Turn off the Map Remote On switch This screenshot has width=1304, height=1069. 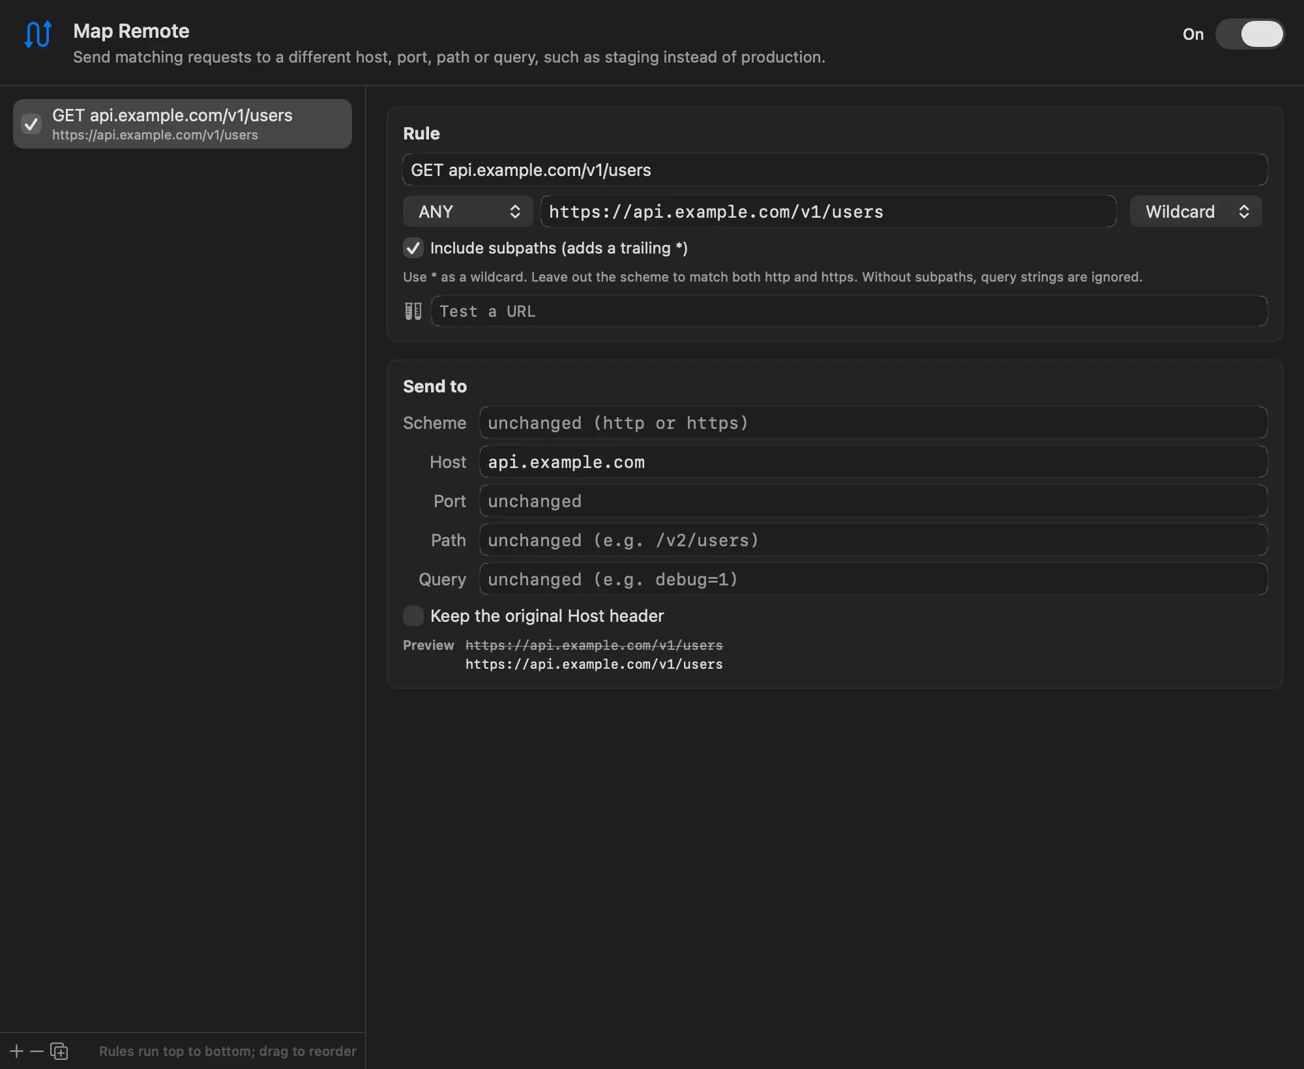tap(1250, 34)
